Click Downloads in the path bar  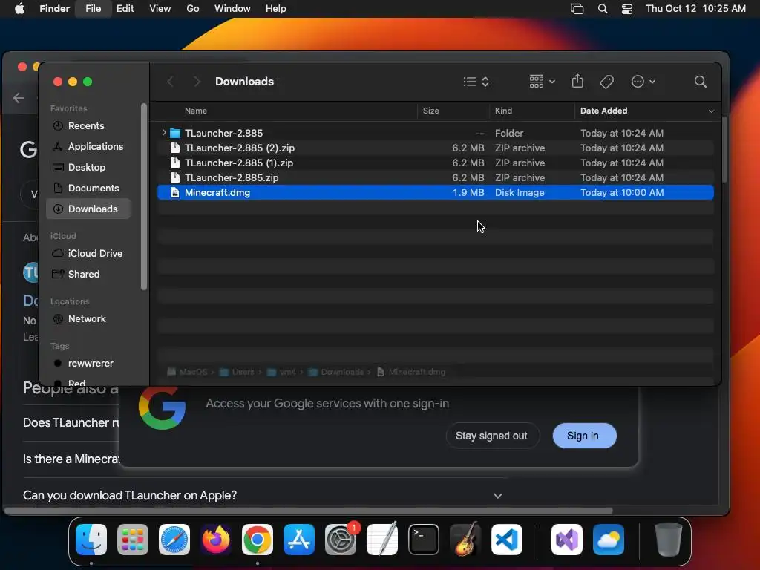click(x=336, y=372)
